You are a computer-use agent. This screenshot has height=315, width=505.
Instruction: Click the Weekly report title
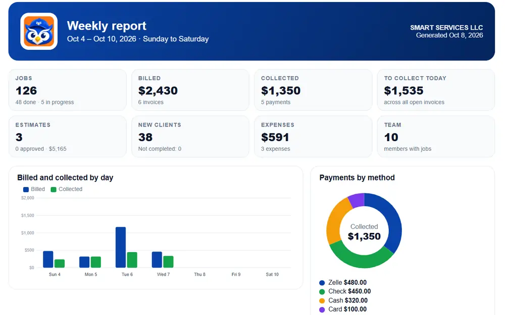(107, 26)
